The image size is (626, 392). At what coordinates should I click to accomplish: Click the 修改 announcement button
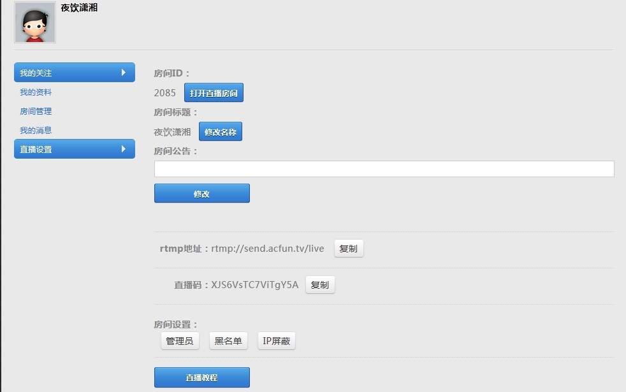tap(202, 193)
